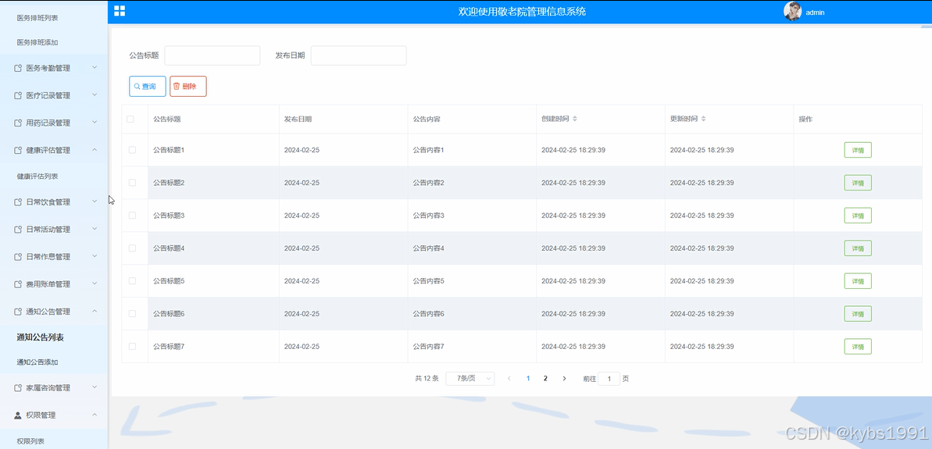
Task: Click the 家属咨询管理 sidebar icon
Action: [x=18, y=388]
